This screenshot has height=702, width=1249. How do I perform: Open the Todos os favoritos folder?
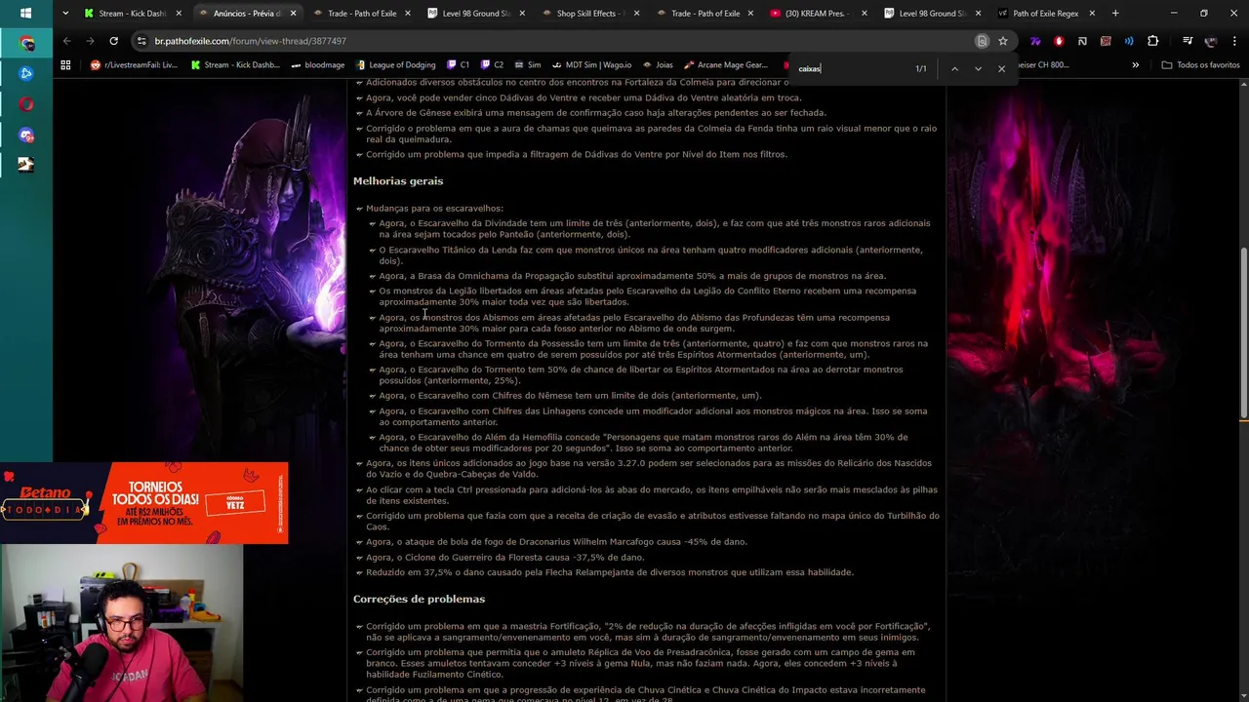pyautogui.click(x=1200, y=65)
